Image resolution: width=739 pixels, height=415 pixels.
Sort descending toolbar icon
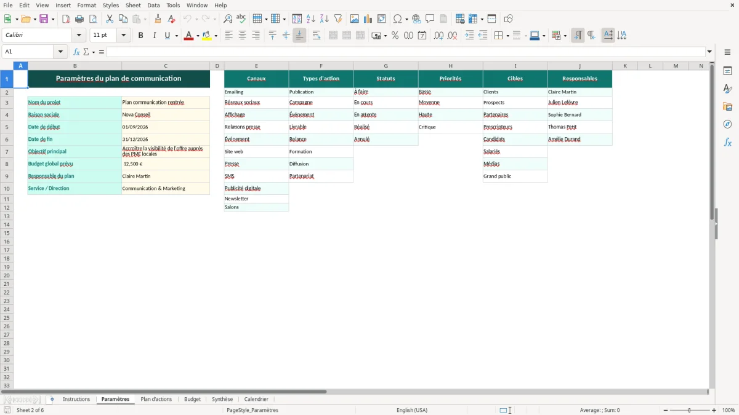[x=325, y=19]
